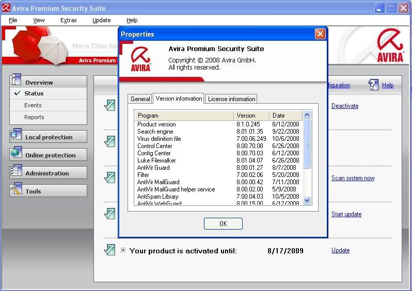Select Status in the Overview sidebar

49,93
